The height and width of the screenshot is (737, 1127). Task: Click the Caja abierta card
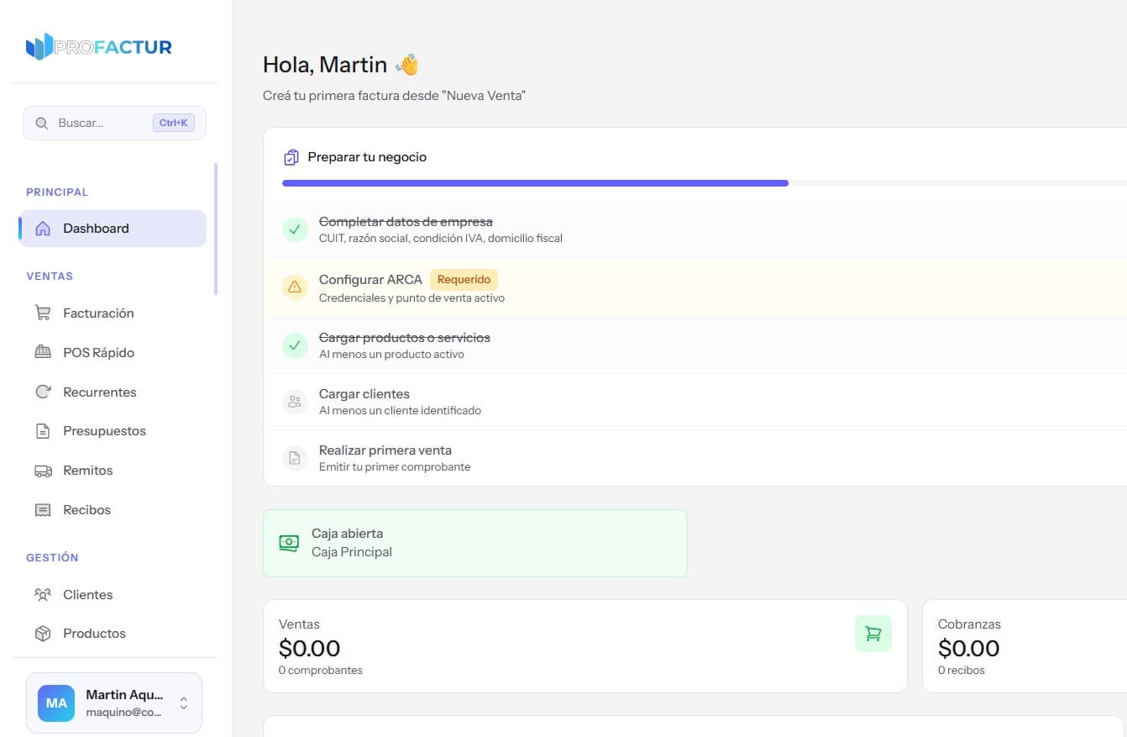pyautogui.click(x=475, y=542)
